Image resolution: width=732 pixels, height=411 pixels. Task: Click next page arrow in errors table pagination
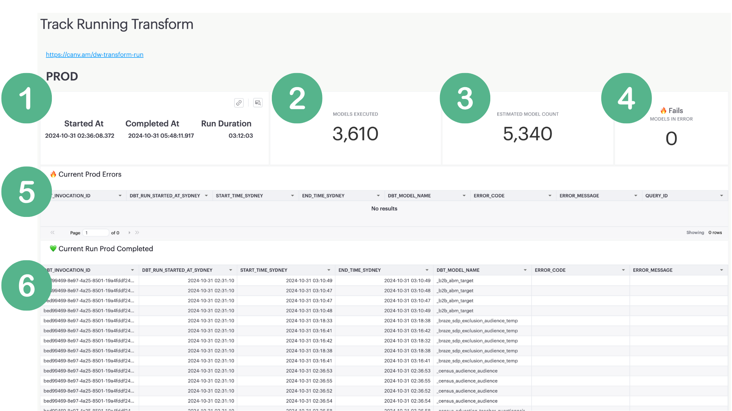pyautogui.click(x=130, y=233)
